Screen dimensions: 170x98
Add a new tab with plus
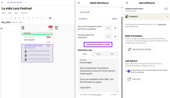[x=26, y=2]
